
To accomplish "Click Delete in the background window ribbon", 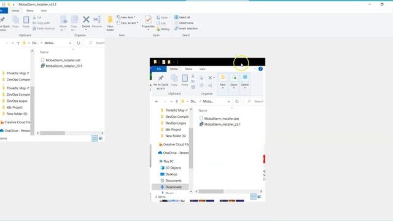I will 86,22.
